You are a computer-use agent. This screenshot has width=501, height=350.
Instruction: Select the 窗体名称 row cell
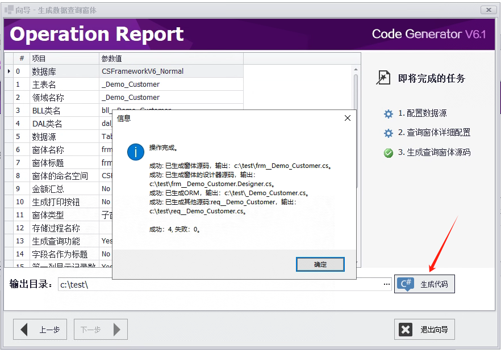pyautogui.click(x=64, y=150)
